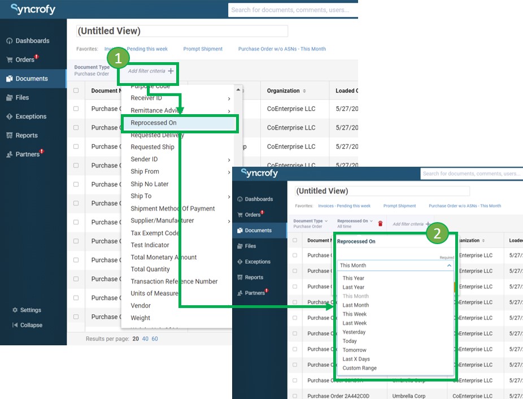Check the Purchase Order 2A442C0D row checkbox
This screenshot has width=523, height=399.
[x=295, y=396]
